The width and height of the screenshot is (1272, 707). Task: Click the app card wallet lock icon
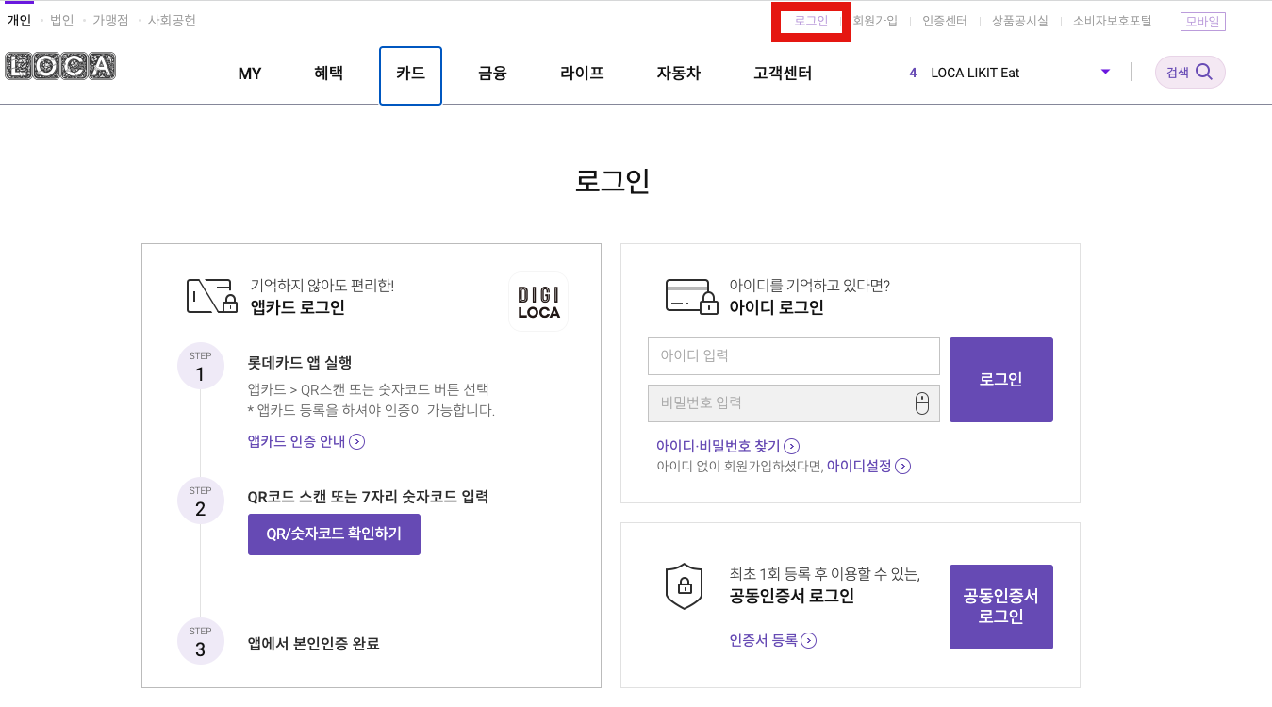(211, 296)
